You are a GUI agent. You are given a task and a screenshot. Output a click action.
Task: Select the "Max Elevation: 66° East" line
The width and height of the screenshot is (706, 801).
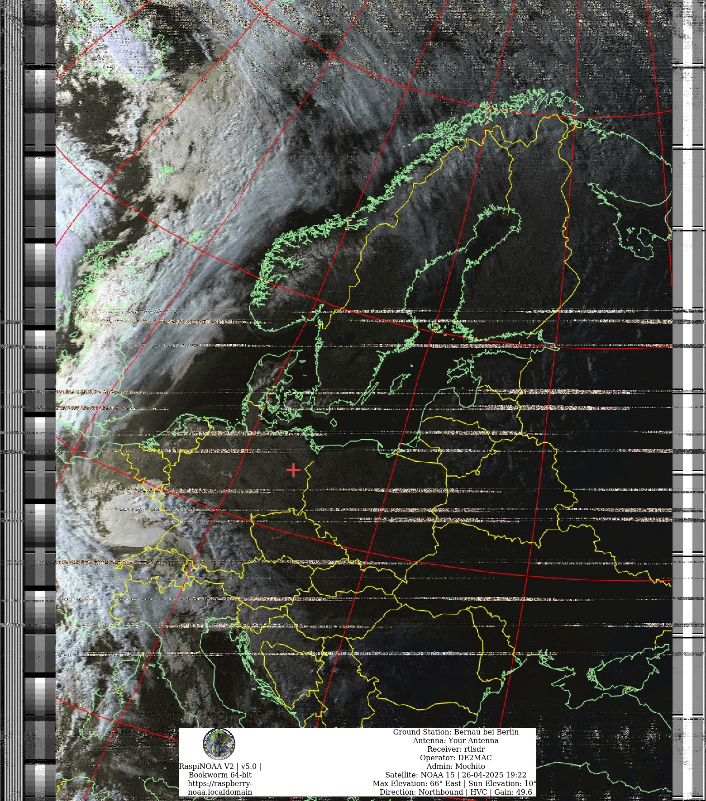click(x=455, y=783)
